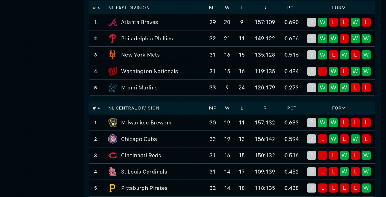This screenshot has height=197, width=386.
Task: Click the Philadelphia Phillies logo icon
Action: tap(113, 39)
